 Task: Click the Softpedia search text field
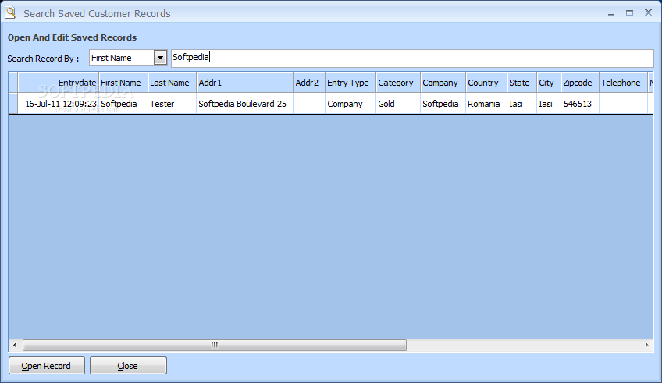click(412, 58)
